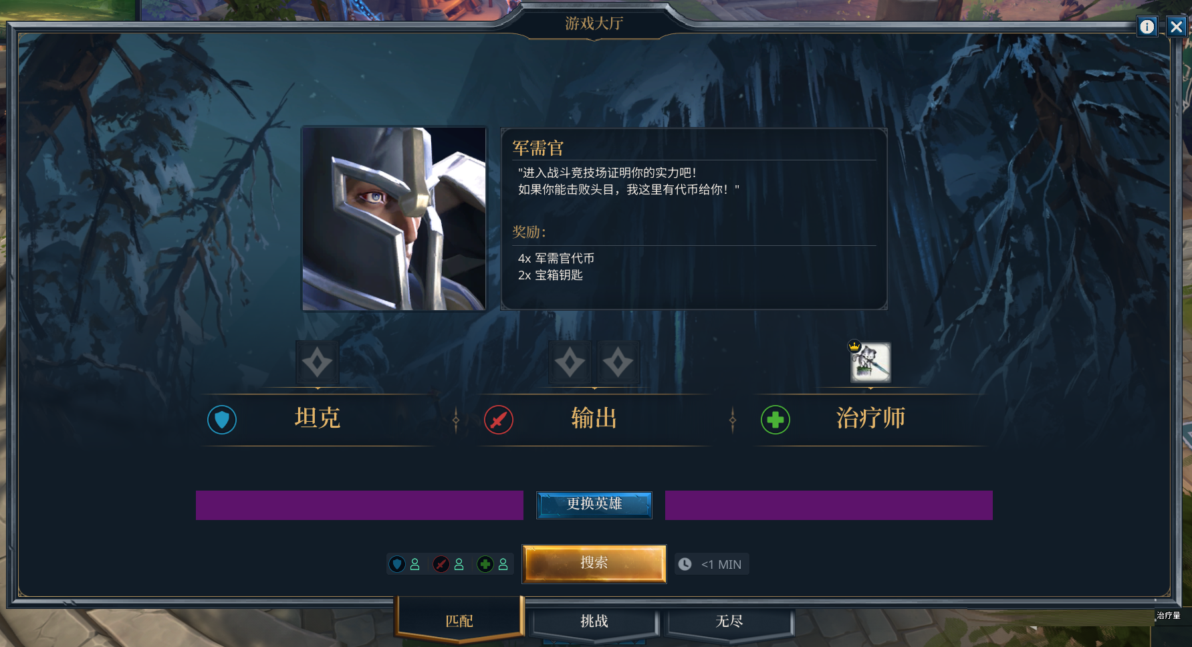The height and width of the screenshot is (647, 1192).
Task: Open the 无尽 tab
Action: (729, 622)
